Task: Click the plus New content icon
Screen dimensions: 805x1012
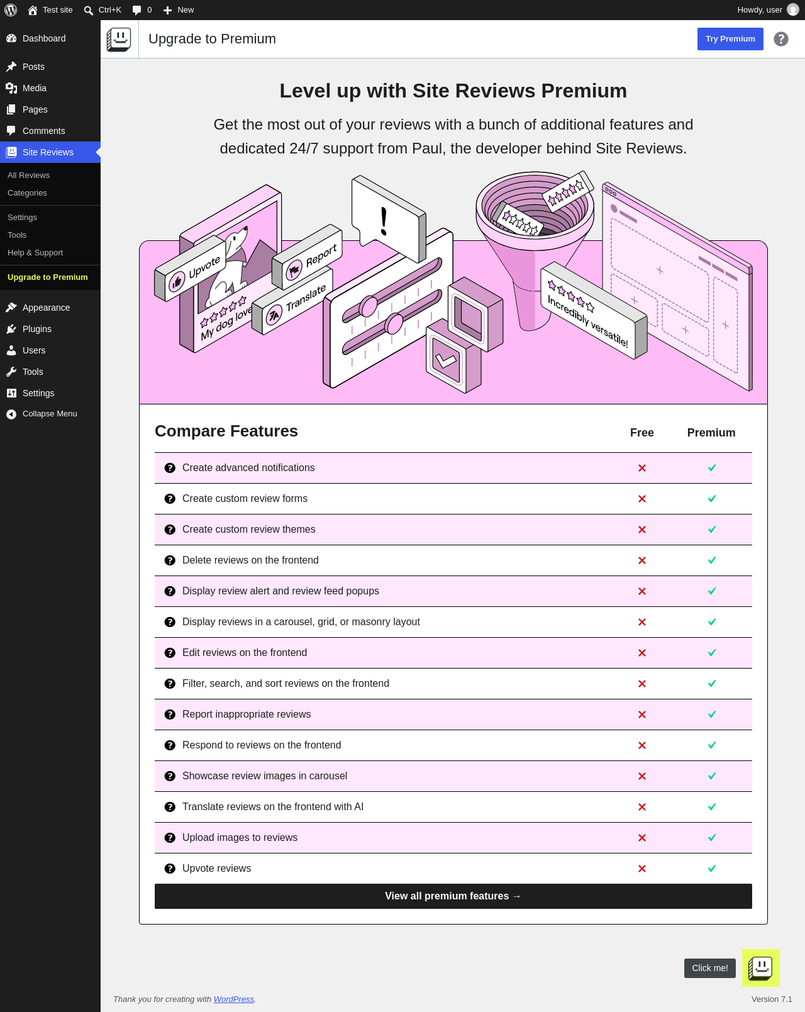Action: pos(167,10)
